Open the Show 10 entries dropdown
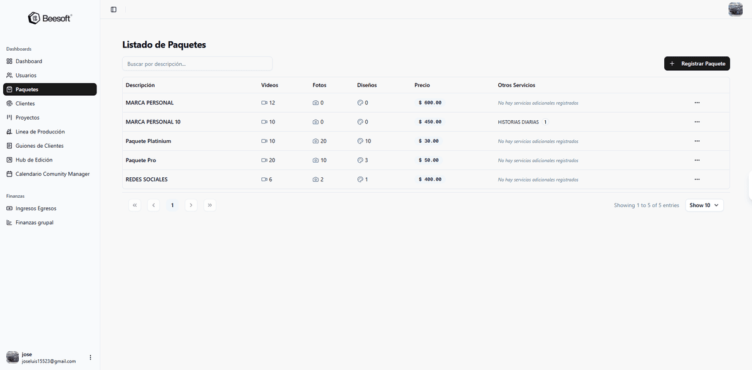Viewport: 752px width, 370px height. pos(704,205)
